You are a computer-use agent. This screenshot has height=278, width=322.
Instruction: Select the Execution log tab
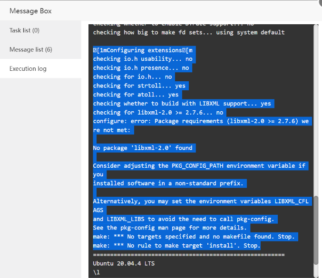(28, 68)
